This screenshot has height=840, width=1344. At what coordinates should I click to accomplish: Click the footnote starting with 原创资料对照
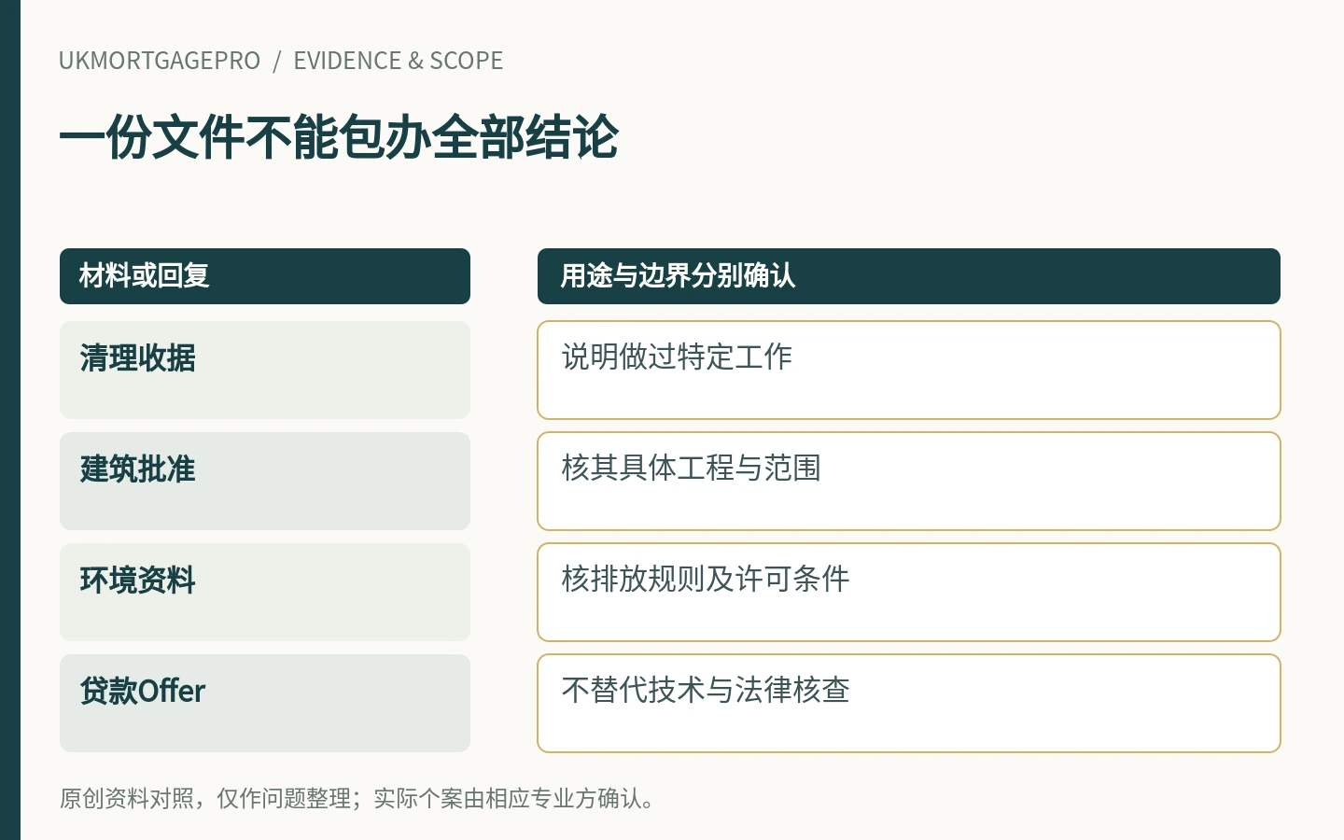357,799
